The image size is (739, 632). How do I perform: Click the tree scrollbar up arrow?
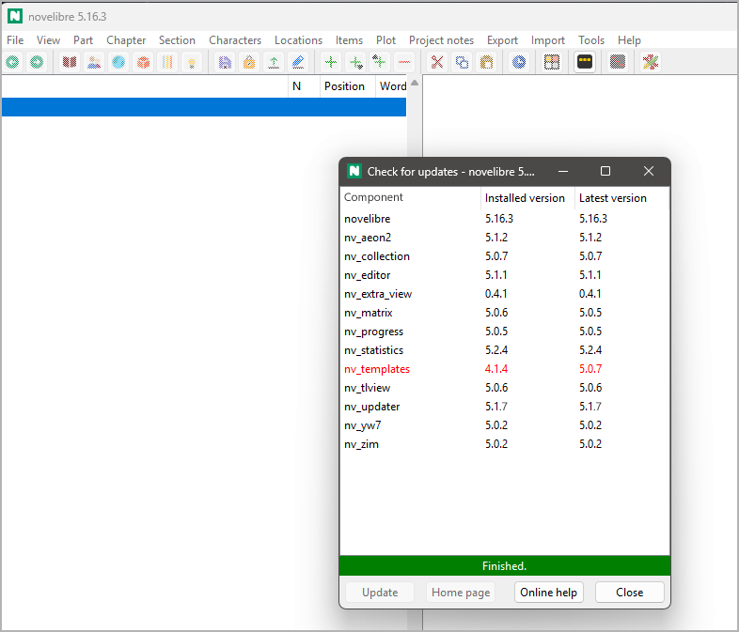click(x=415, y=83)
